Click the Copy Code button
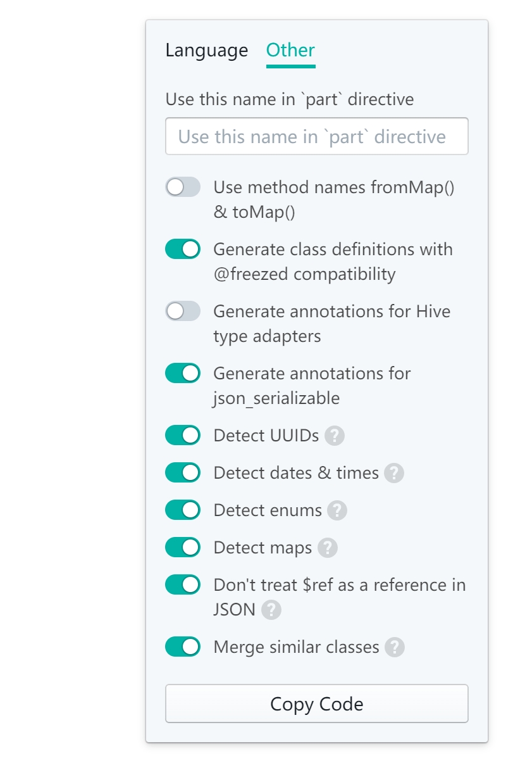This screenshot has height=770, width=513. pyautogui.click(x=317, y=704)
